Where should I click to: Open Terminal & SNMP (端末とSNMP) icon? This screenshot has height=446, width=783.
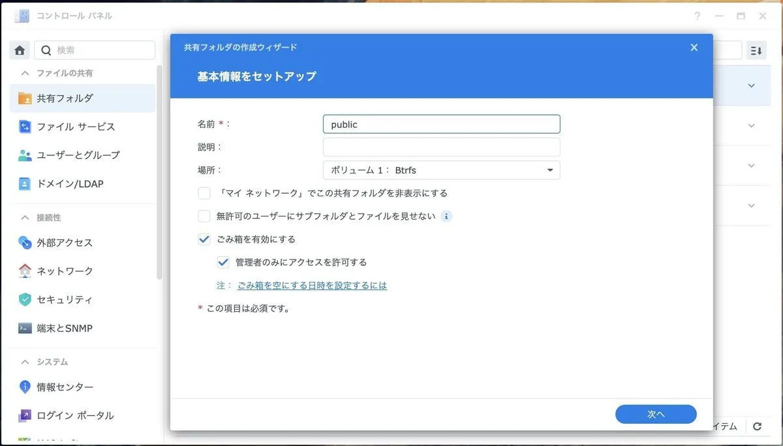tap(25, 329)
